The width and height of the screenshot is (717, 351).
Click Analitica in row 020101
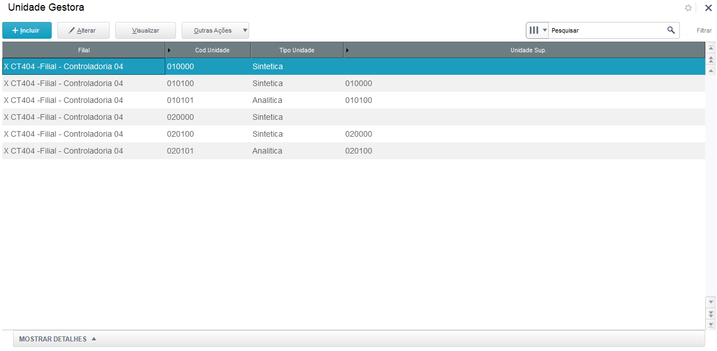pyautogui.click(x=267, y=151)
